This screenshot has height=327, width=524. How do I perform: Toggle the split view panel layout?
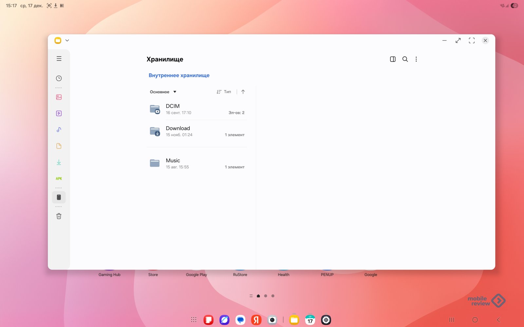393,59
